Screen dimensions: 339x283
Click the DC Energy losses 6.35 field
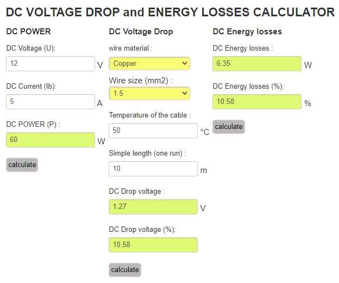[x=257, y=64]
